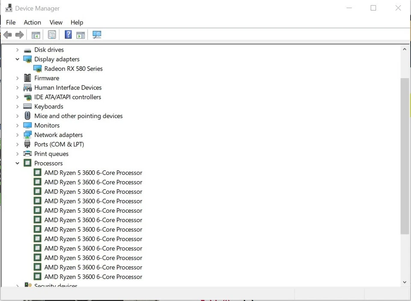Select the Processors label

(48, 163)
